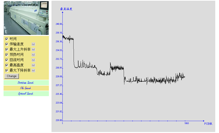
Task: Click the reflow oven machine photo
Action: click(x=26, y=18)
